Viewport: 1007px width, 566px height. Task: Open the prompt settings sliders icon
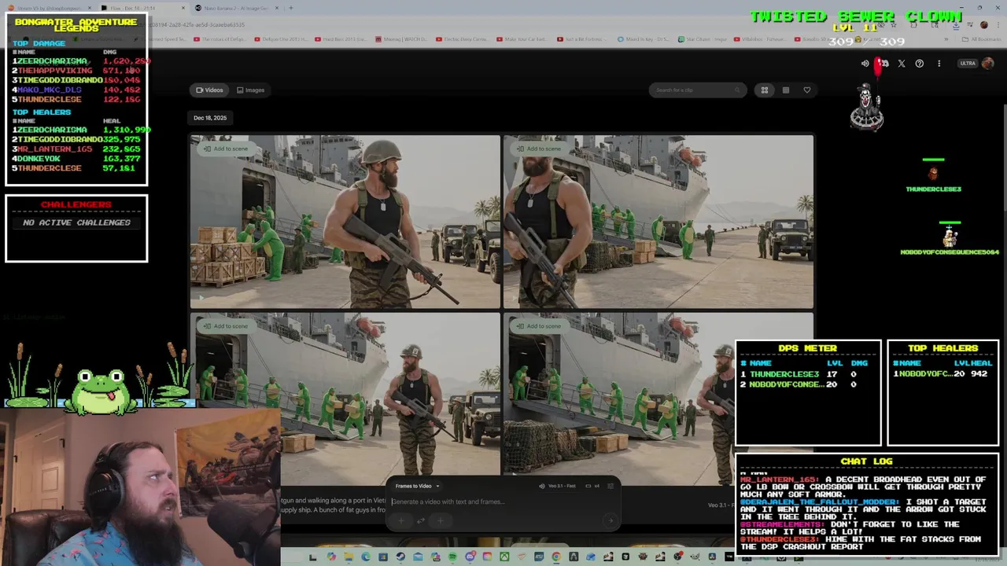(x=610, y=486)
